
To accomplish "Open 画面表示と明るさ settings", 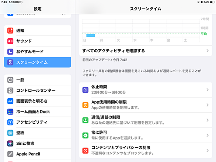I will coord(38,101).
